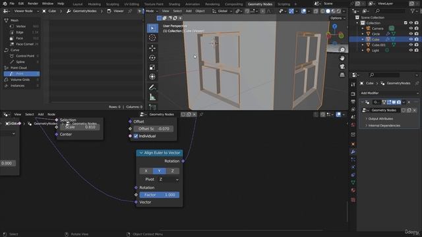Image resolution: width=422 pixels, height=237 pixels.
Task: Set Align axis to X
Action: [x=146, y=171]
